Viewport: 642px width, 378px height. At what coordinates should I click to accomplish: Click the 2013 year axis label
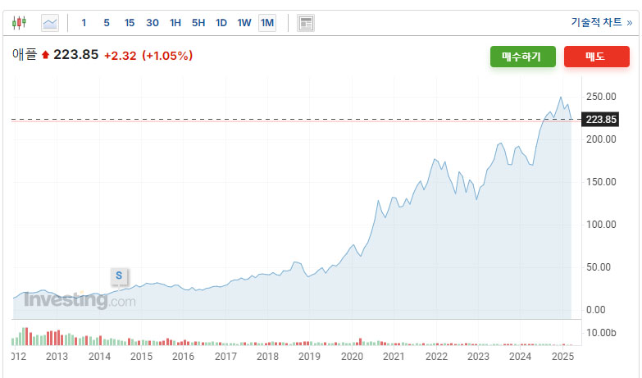point(57,357)
